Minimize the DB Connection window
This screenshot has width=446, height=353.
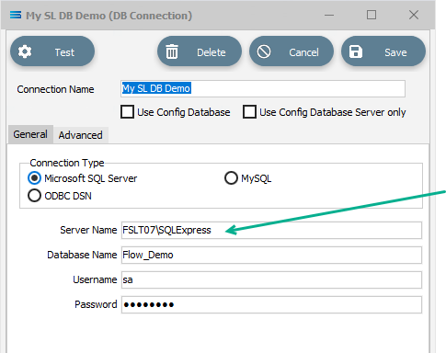click(x=329, y=15)
